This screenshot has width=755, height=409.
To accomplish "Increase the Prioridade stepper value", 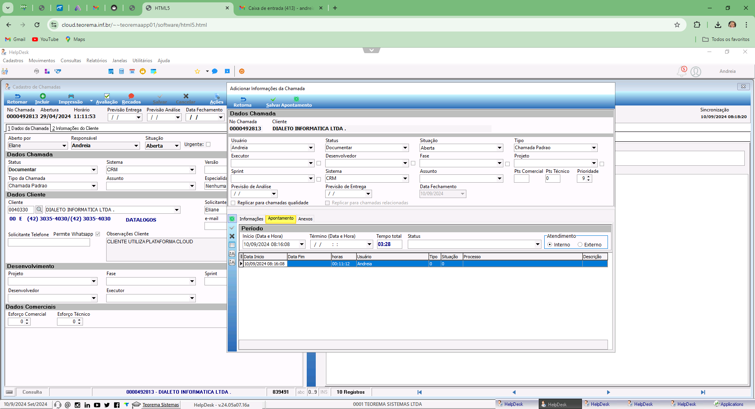I will click(589, 177).
